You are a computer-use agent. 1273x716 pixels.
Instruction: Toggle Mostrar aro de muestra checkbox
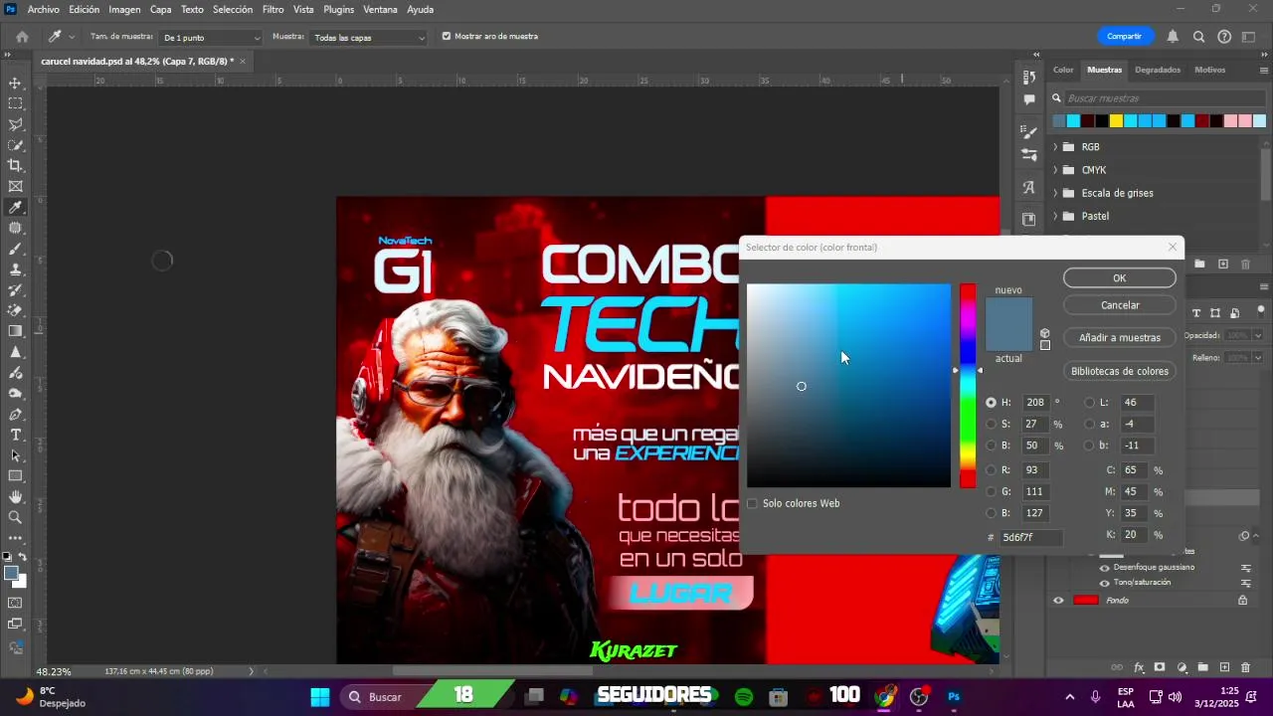pos(446,37)
